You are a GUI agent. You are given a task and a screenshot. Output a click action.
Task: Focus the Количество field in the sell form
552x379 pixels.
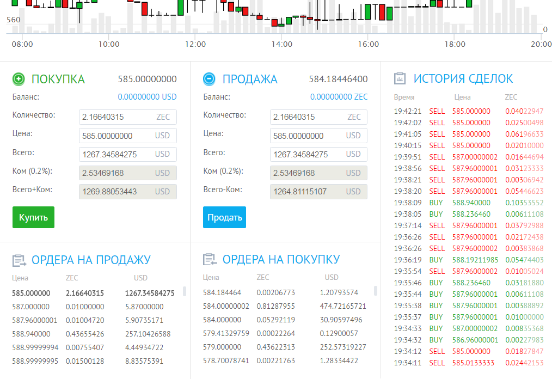pyautogui.click(x=308, y=117)
